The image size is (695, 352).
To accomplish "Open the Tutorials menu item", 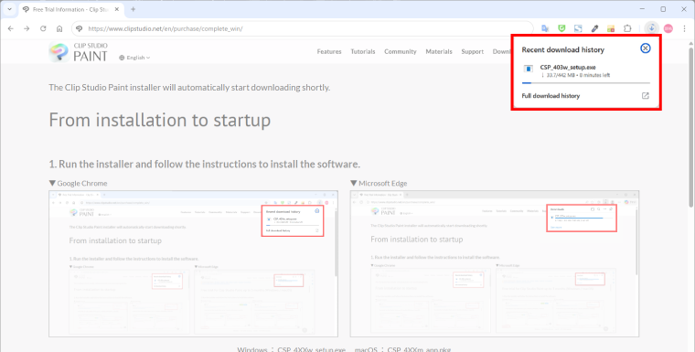I will (363, 51).
